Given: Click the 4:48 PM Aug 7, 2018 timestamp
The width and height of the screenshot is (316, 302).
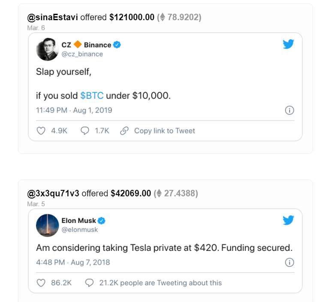Looking at the screenshot, I should (73, 262).
